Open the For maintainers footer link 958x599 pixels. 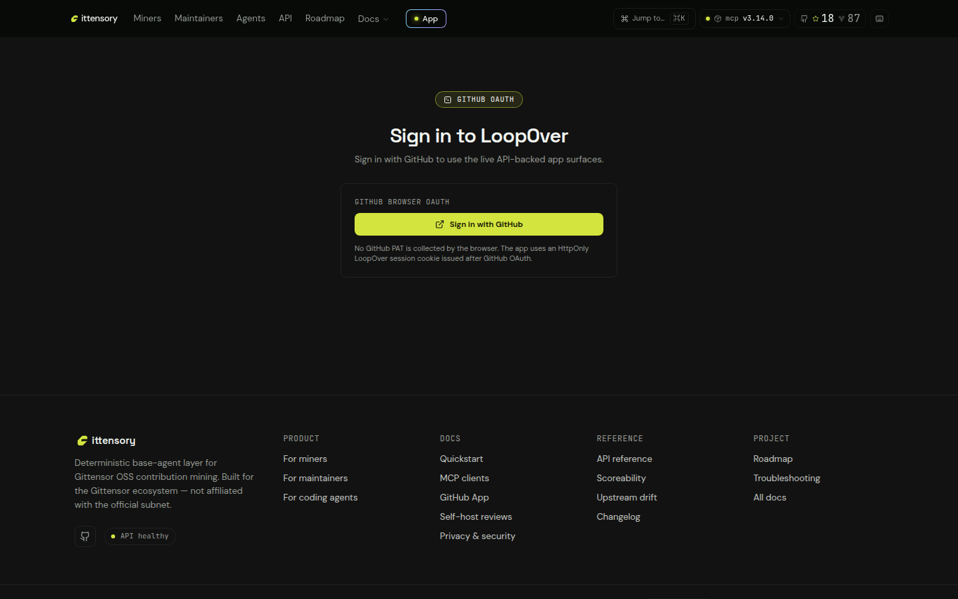[x=315, y=478]
